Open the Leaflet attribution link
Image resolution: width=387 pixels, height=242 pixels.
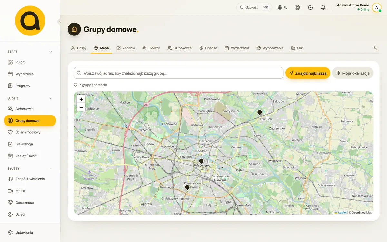point(341,213)
